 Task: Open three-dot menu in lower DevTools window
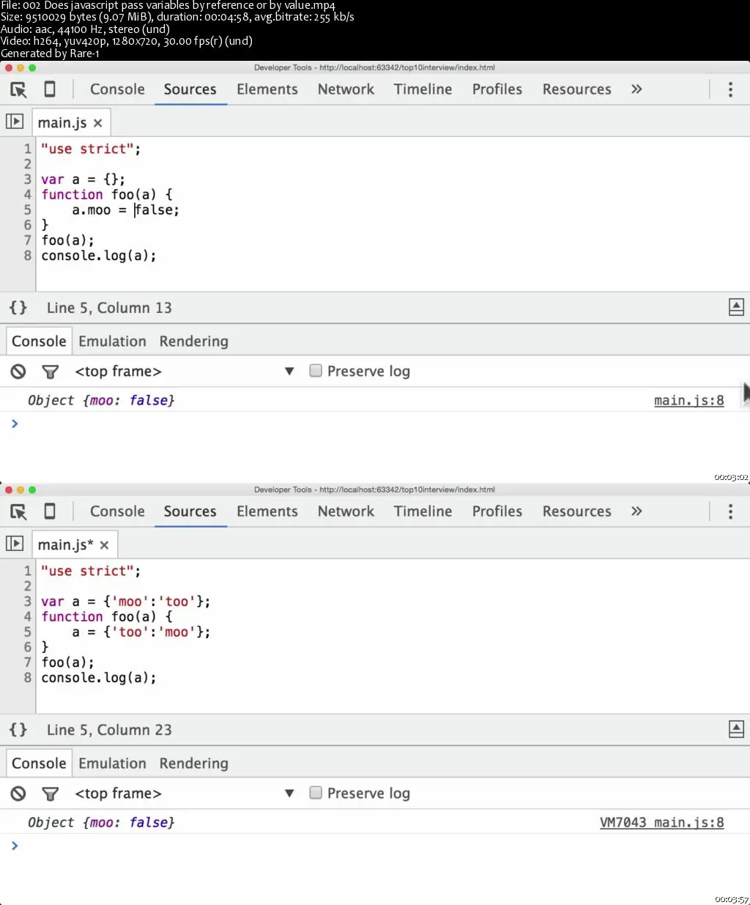click(730, 511)
